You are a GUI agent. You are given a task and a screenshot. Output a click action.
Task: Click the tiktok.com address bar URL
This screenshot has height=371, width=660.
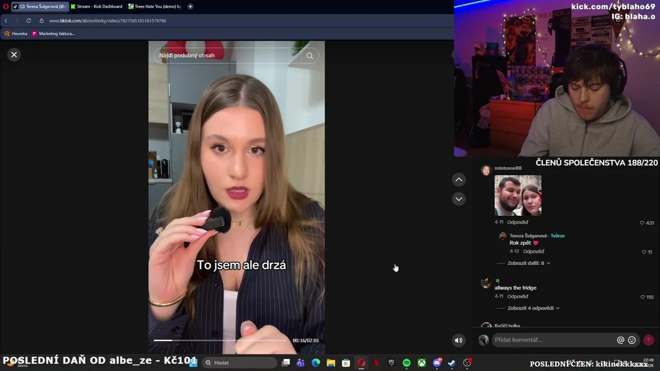tap(107, 21)
